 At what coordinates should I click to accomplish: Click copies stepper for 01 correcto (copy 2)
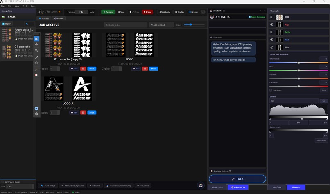(58, 69)
